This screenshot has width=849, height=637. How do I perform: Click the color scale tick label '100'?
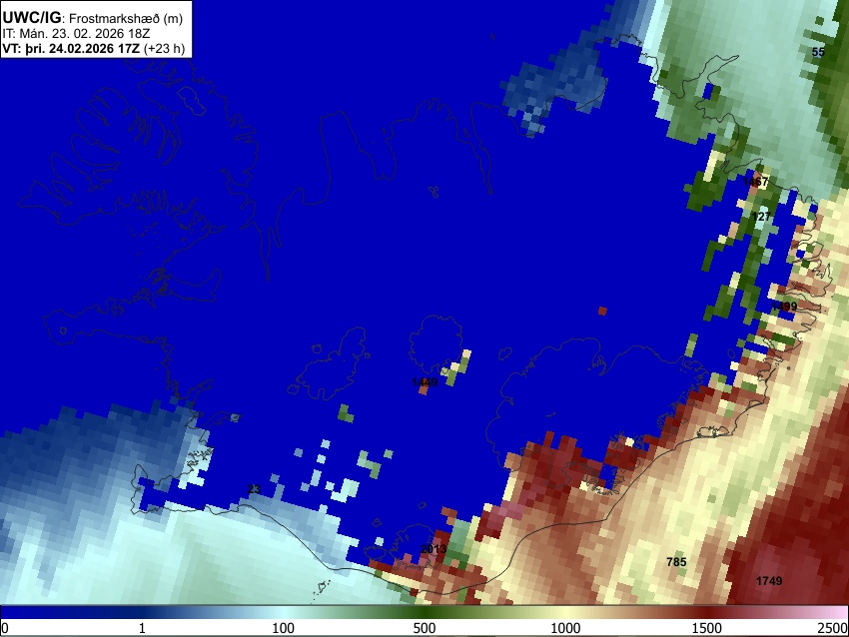pos(284,628)
